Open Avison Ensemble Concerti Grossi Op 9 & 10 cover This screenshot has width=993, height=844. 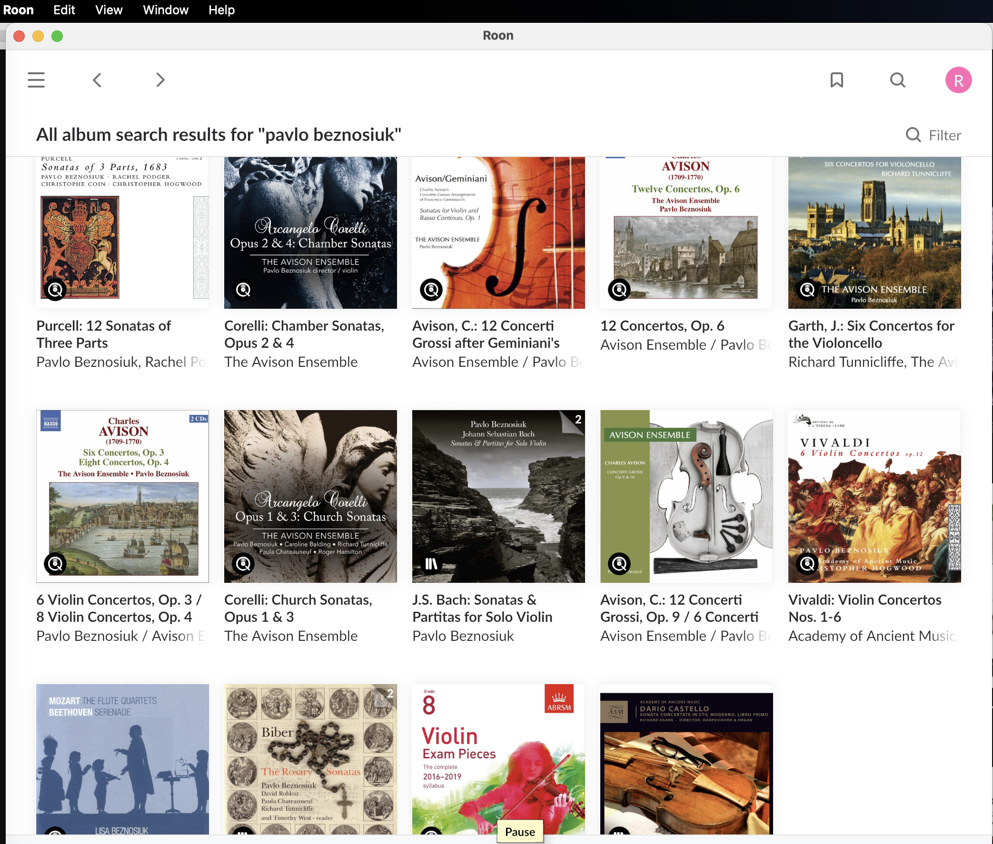pos(686,496)
